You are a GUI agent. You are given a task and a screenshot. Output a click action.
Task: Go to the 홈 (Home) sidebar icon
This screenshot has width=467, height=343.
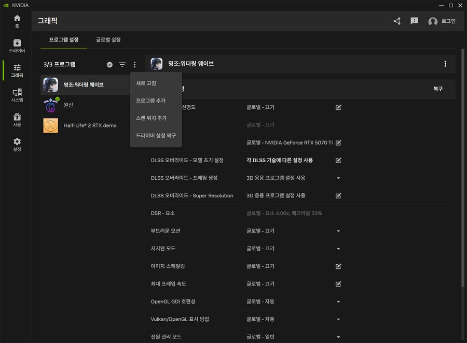[x=17, y=21]
